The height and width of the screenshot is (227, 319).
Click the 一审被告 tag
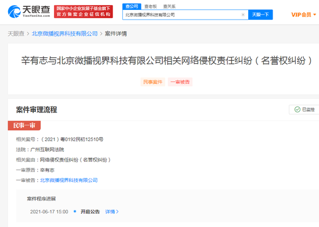pos(180,82)
